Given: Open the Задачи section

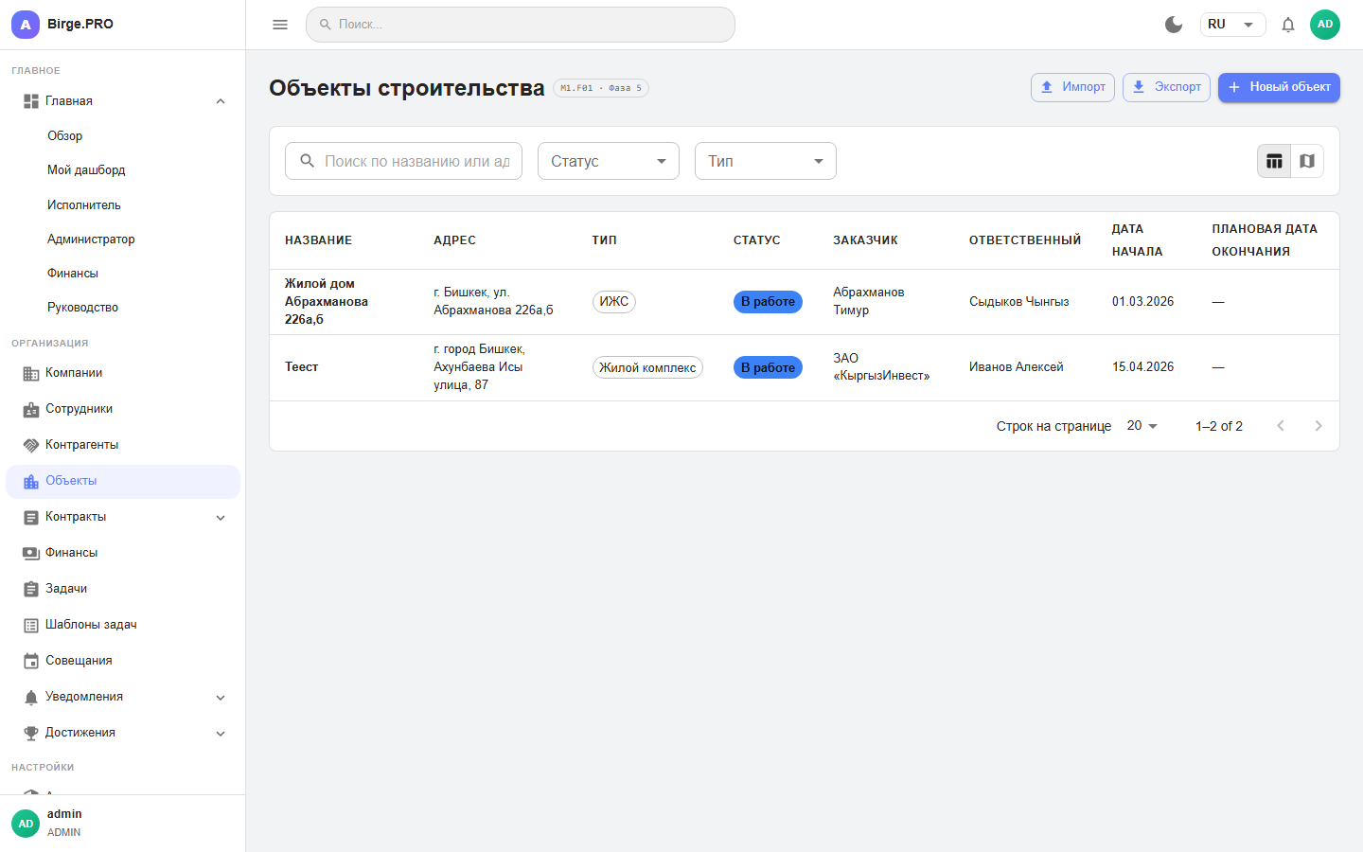Looking at the screenshot, I should tap(66, 588).
